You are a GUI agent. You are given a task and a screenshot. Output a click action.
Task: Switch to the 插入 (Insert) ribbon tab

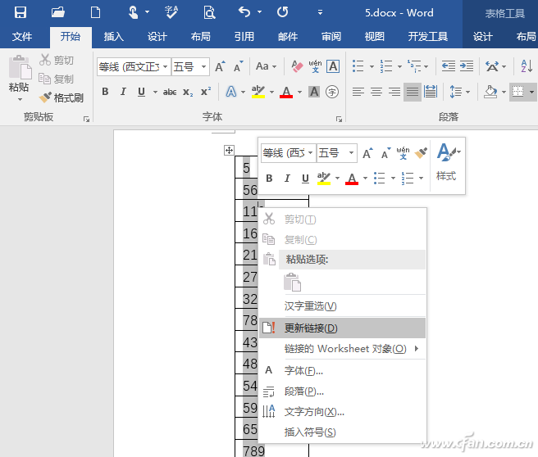(113, 36)
